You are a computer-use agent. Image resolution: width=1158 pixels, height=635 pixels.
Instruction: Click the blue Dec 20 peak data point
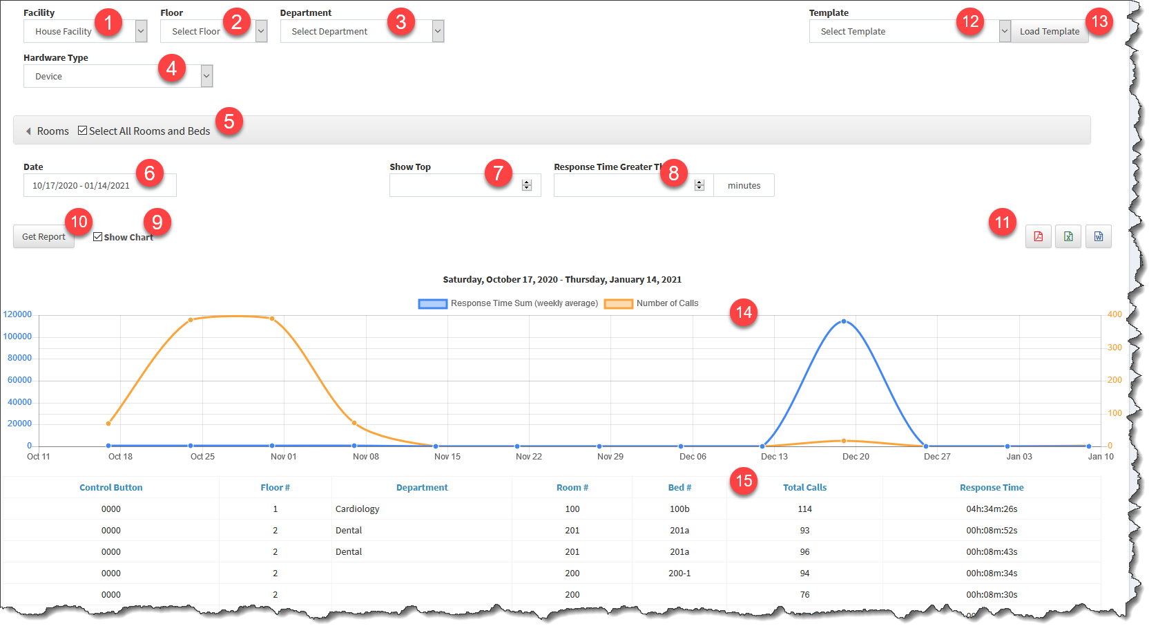(x=844, y=321)
